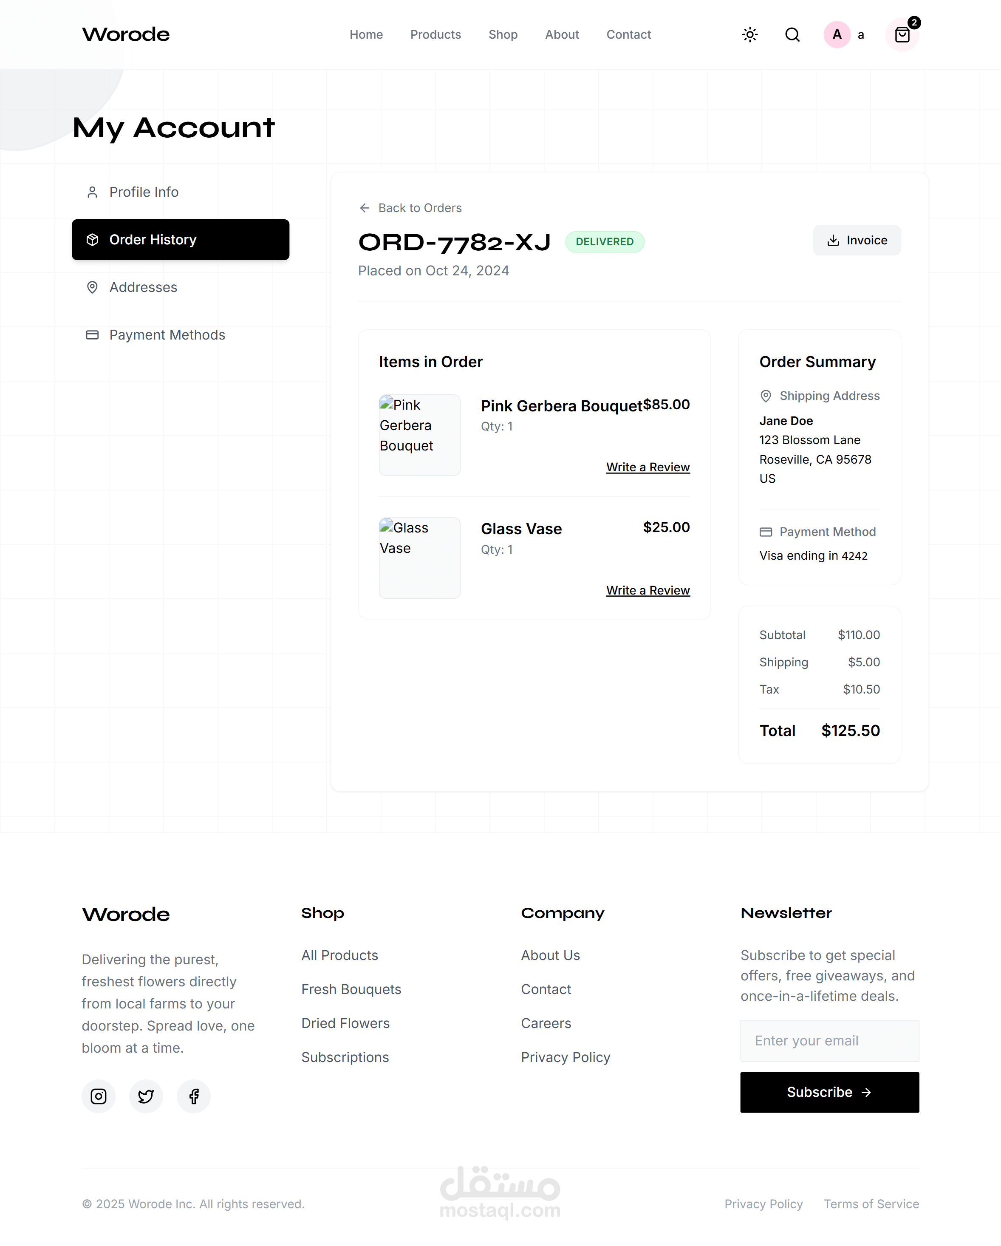Screen dimensions: 1001x1246
Task: Click the pink user avatar icon
Action: 836,35
